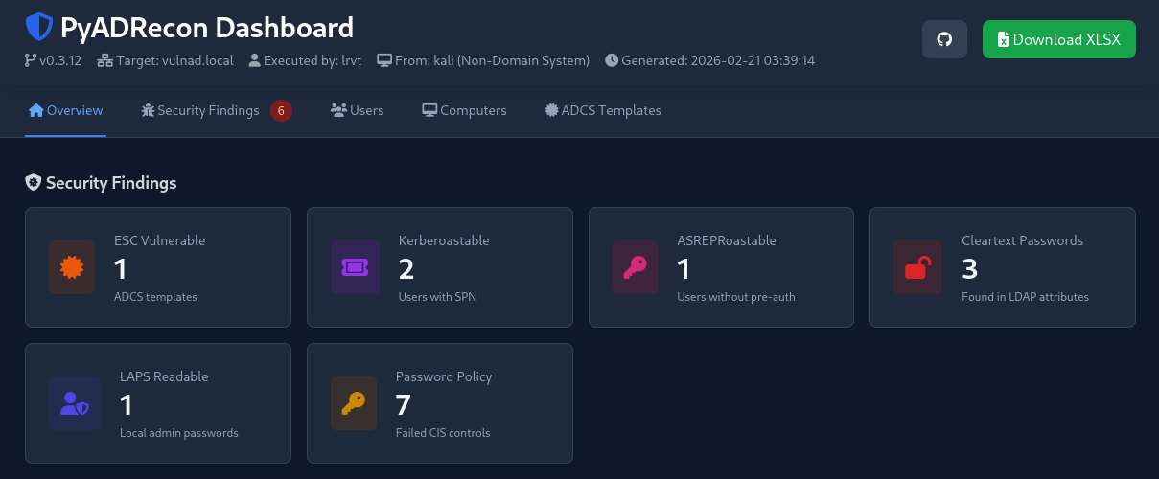This screenshot has height=479, width=1159.
Task: Download the XLSX report
Action: point(1059,39)
